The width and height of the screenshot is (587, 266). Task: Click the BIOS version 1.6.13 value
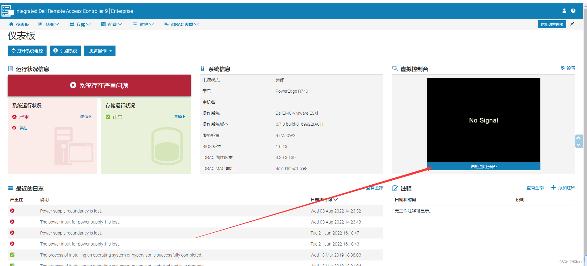[281, 146]
